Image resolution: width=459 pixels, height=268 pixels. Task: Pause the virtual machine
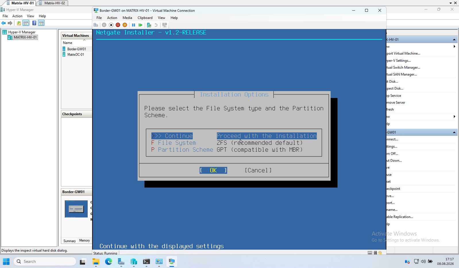click(134, 25)
